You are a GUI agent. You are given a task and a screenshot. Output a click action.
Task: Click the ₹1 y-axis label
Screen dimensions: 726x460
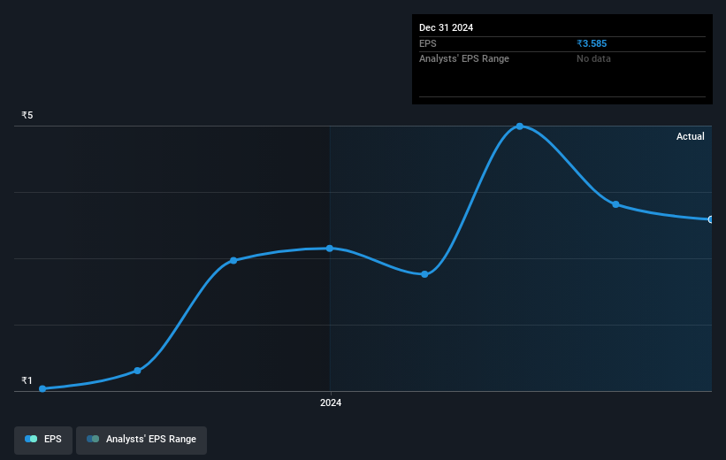click(x=27, y=380)
